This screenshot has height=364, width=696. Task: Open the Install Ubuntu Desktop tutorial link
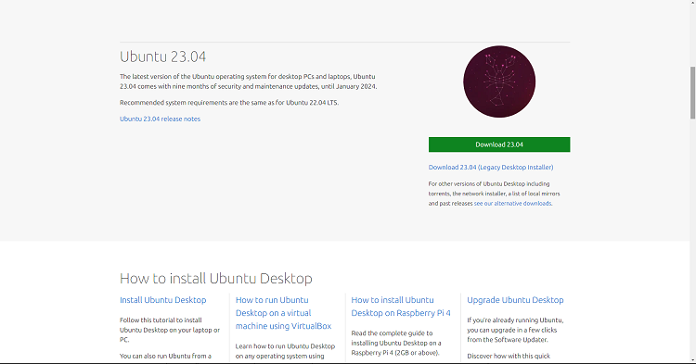(x=163, y=300)
